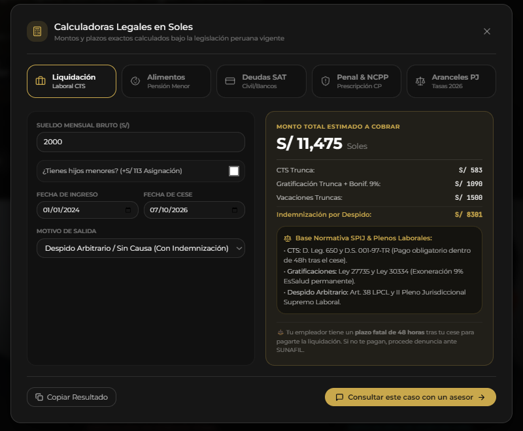523x431 pixels.
Task: Check the ¿Tienes hijos menores? checkbox
Action: (234, 171)
